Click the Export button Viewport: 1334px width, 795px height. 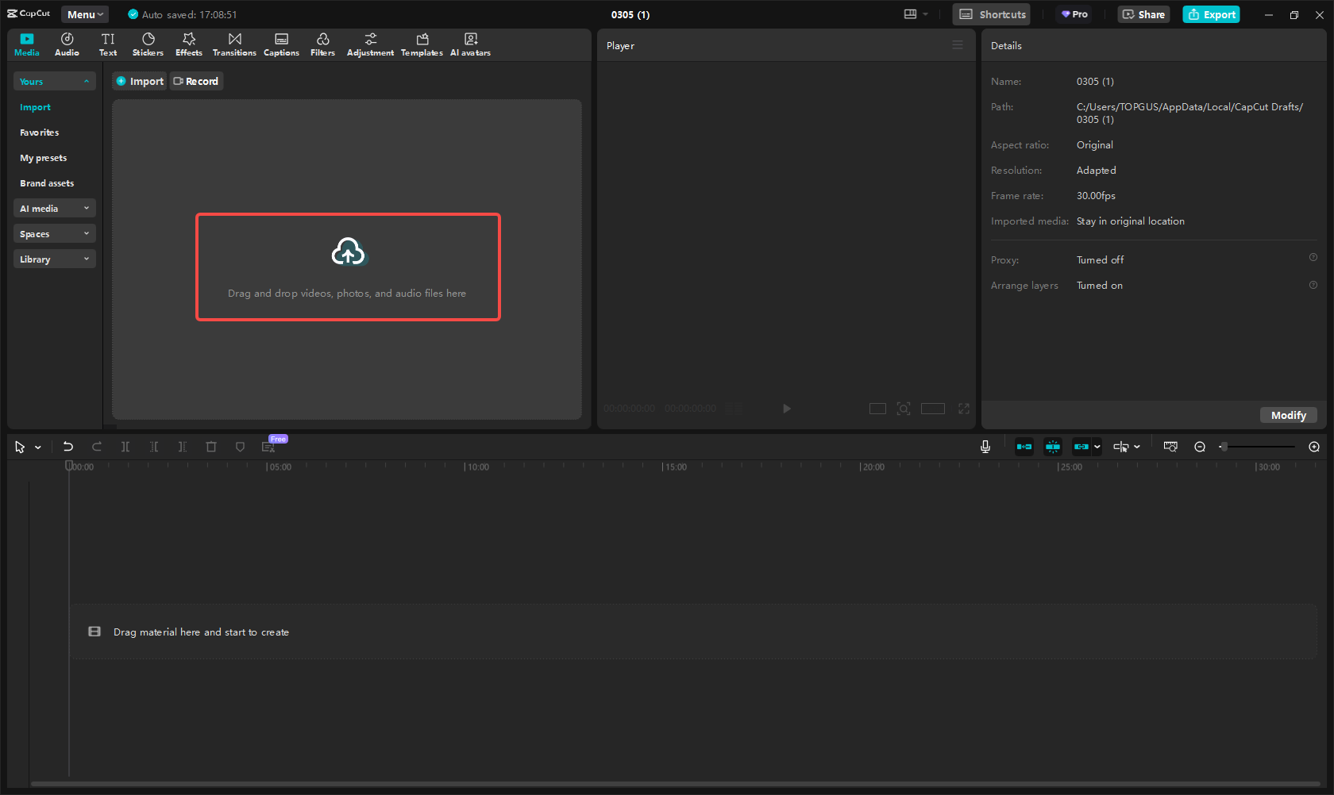(1211, 14)
